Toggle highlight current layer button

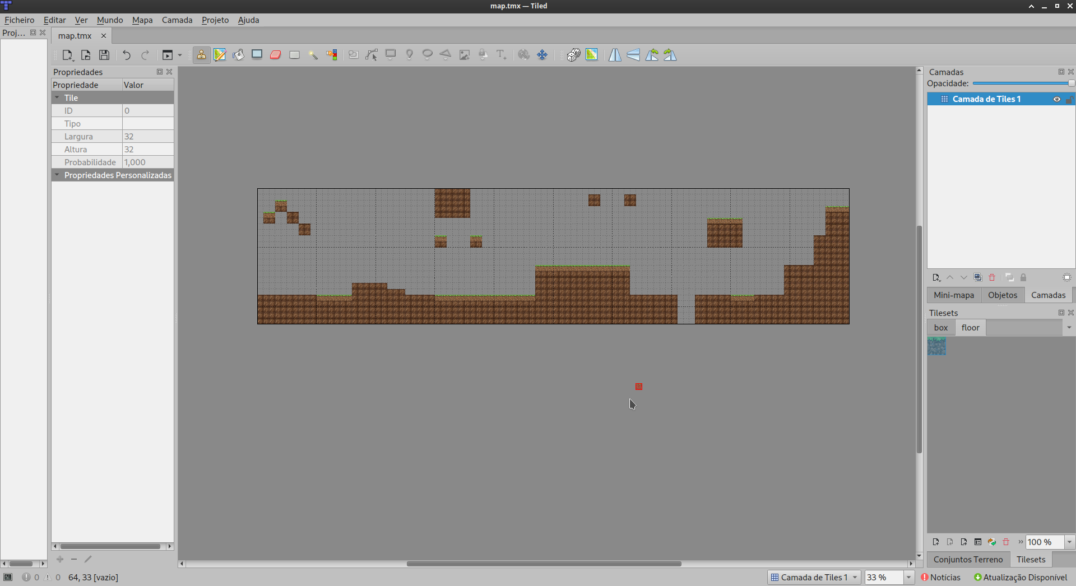coord(1066,278)
